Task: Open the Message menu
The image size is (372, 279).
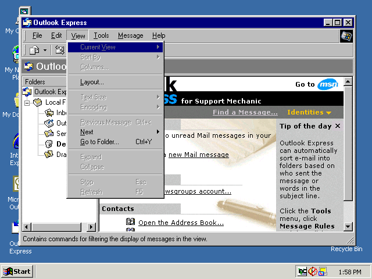Action: click(130, 35)
